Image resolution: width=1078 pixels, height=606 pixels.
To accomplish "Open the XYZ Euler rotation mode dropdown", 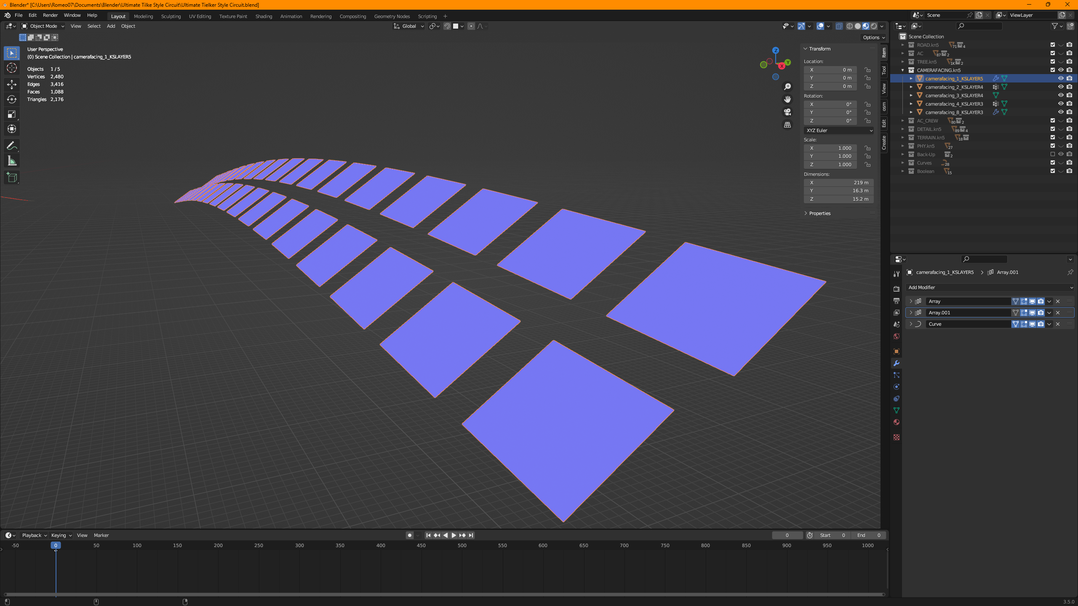I will click(839, 130).
